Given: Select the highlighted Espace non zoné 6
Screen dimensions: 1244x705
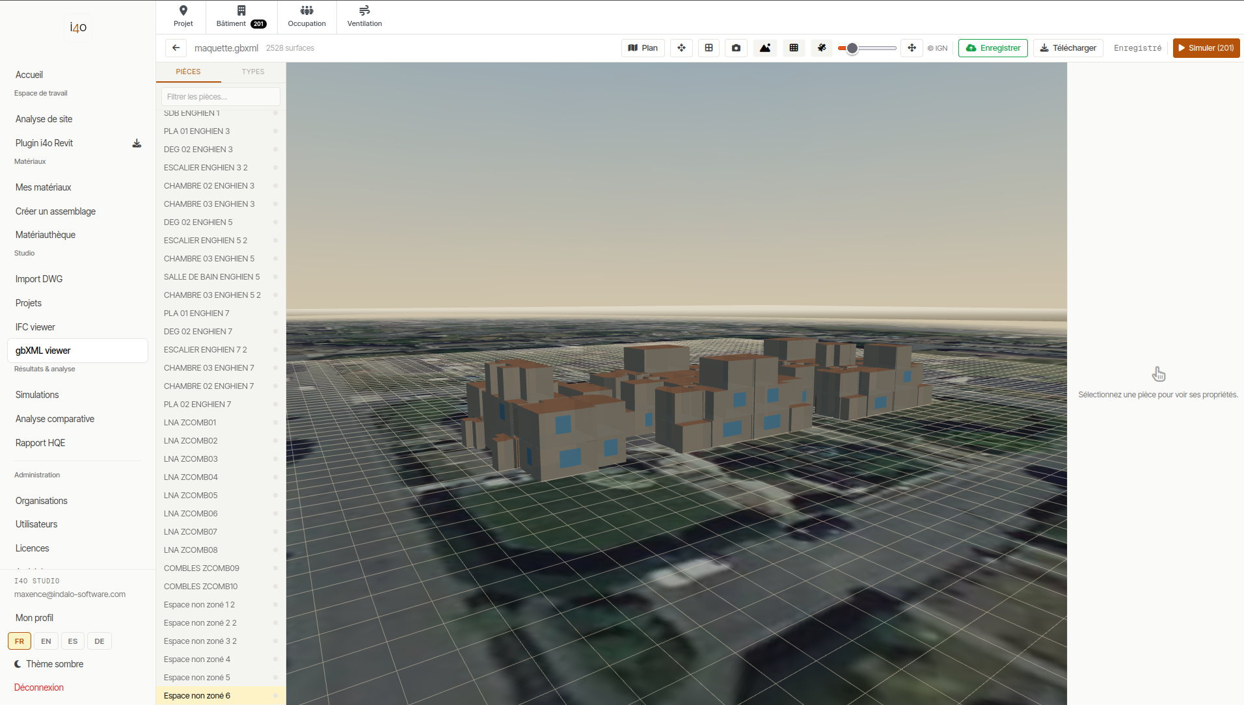Looking at the screenshot, I should tap(221, 696).
